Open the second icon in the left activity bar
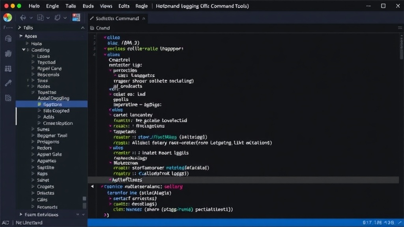This screenshot has height=227, width=404. (8, 54)
